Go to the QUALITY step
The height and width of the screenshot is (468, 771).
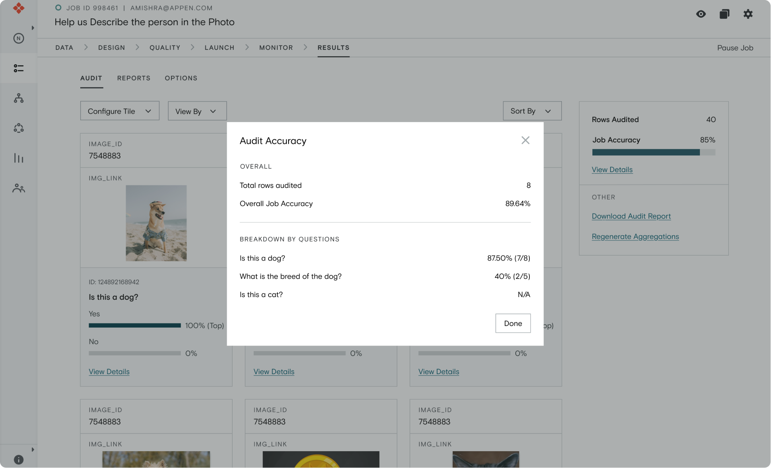click(x=165, y=47)
